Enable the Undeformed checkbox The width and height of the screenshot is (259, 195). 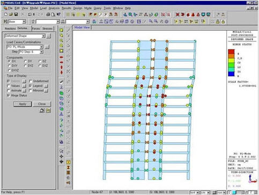[x=31, y=81]
